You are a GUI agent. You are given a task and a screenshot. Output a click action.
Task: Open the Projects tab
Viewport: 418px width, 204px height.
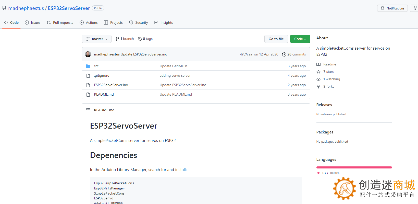tap(113, 22)
